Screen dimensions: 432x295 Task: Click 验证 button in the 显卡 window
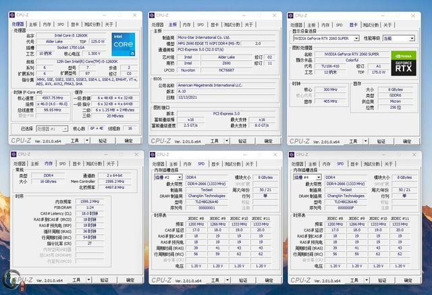pyautogui.click(x=381, y=141)
